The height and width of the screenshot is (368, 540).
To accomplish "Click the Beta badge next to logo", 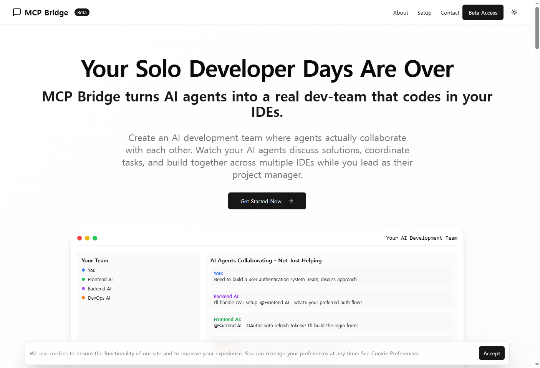I will click(82, 12).
